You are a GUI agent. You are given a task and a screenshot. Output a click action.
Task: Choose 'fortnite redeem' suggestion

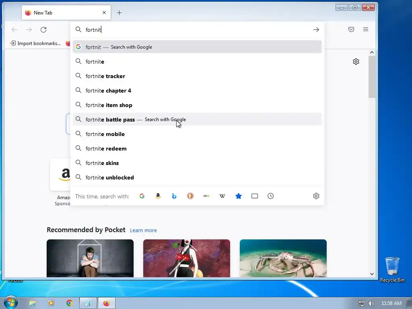(197, 148)
